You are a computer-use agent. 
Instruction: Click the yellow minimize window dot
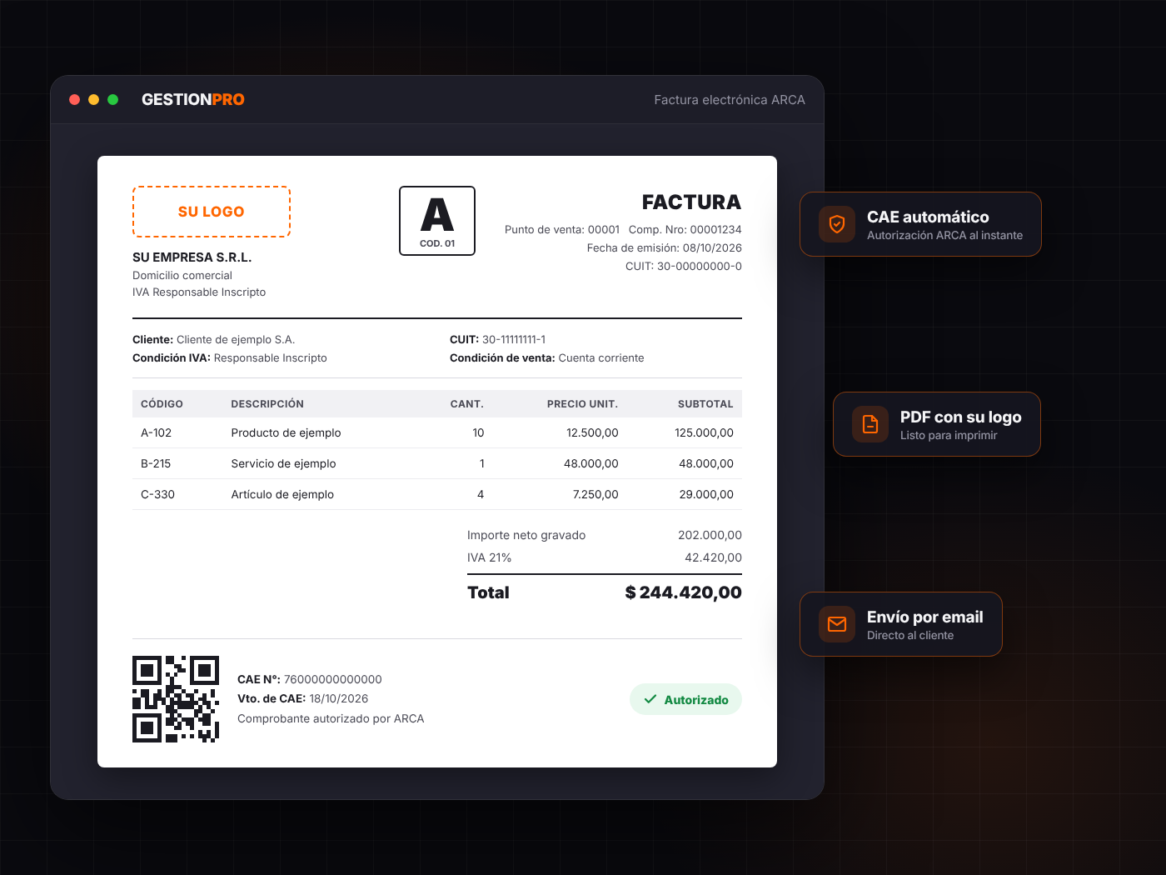[93, 99]
